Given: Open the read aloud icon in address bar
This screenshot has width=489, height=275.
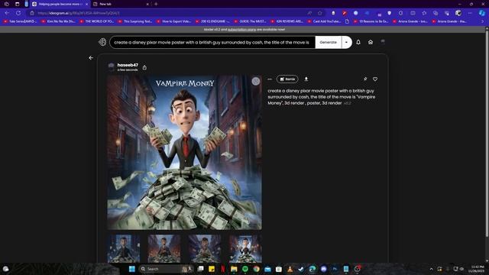Looking at the screenshot, I should pos(309,13).
